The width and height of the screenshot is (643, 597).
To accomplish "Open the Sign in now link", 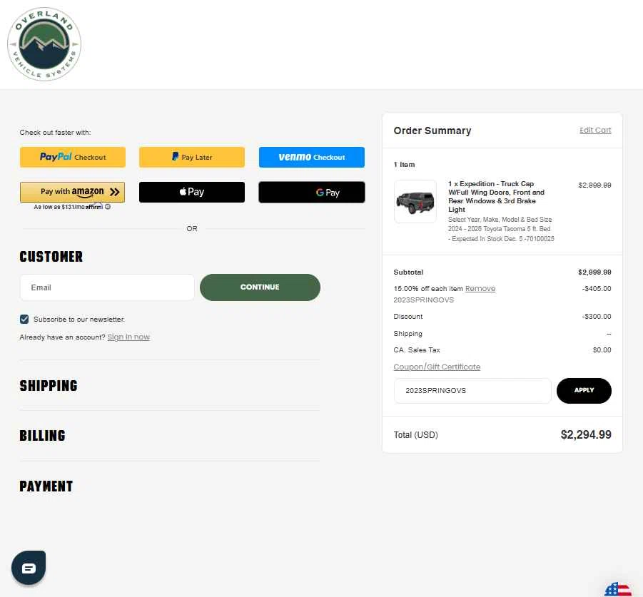I will point(128,337).
